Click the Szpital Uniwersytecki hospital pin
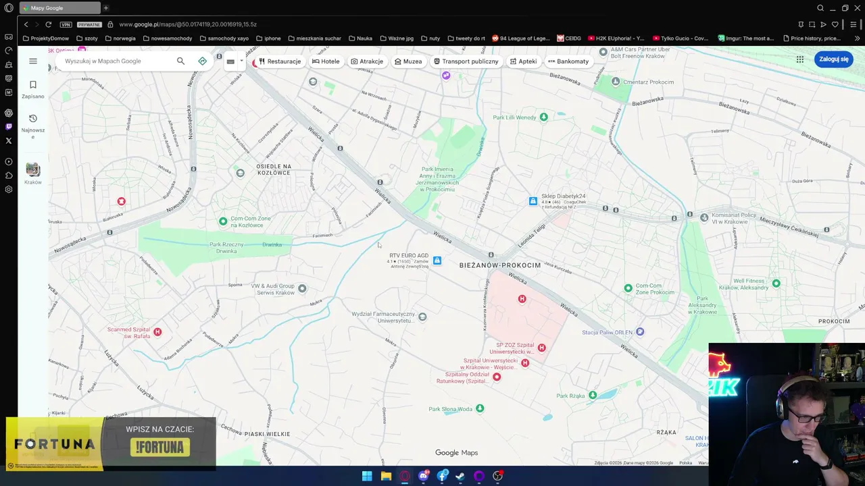The width and height of the screenshot is (865, 486). pyautogui.click(x=525, y=363)
